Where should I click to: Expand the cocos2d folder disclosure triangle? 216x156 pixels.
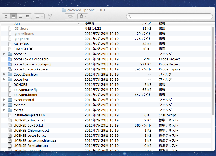4,54
